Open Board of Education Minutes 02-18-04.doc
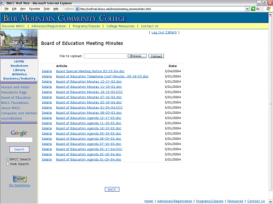The width and height of the screenshot is (273, 204). tap(89, 102)
